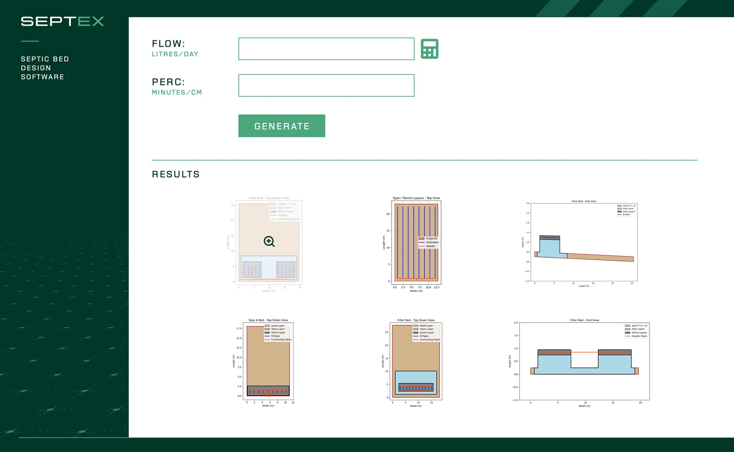Toggle the Connecting Pipes legend in Type A Bed plot

[267, 339]
